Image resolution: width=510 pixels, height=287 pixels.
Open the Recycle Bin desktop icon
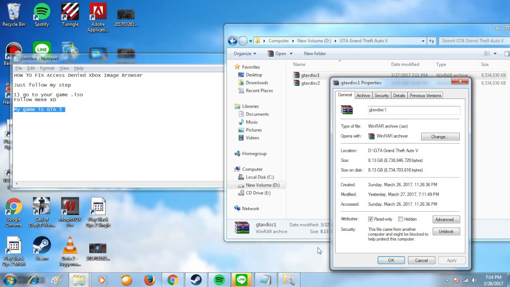pos(14,15)
